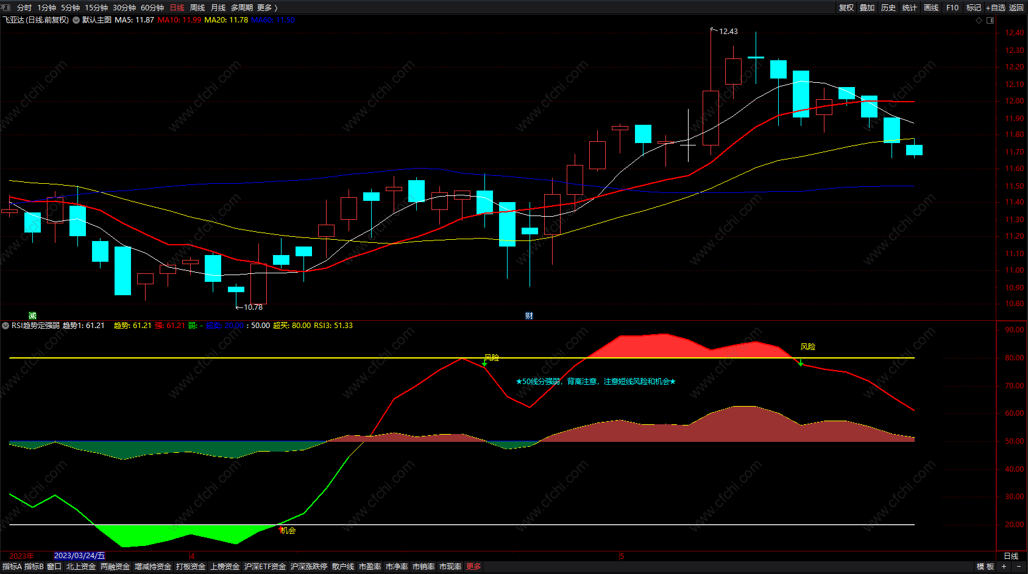The image size is (1028, 574).
Task: Open the RSI趋势定强弱 indicator dropdown icon
Action: [x=5, y=326]
